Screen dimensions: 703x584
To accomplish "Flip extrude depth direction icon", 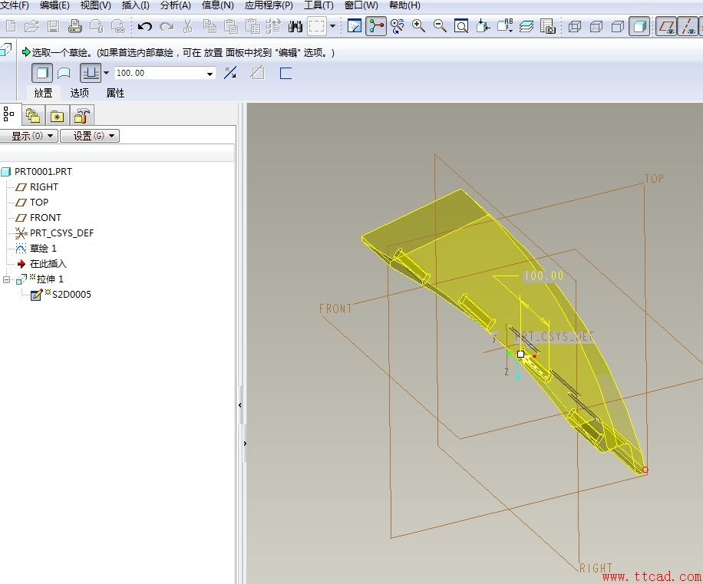I will [x=230, y=74].
